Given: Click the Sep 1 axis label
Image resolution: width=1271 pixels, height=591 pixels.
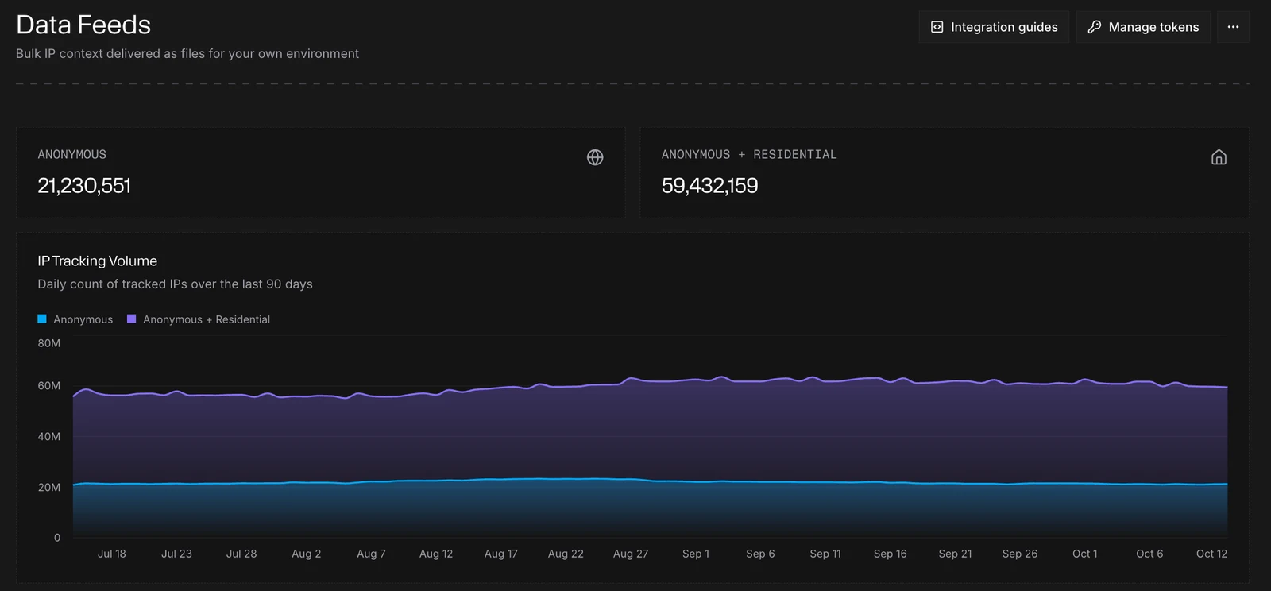Looking at the screenshot, I should pyautogui.click(x=696, y=554).
